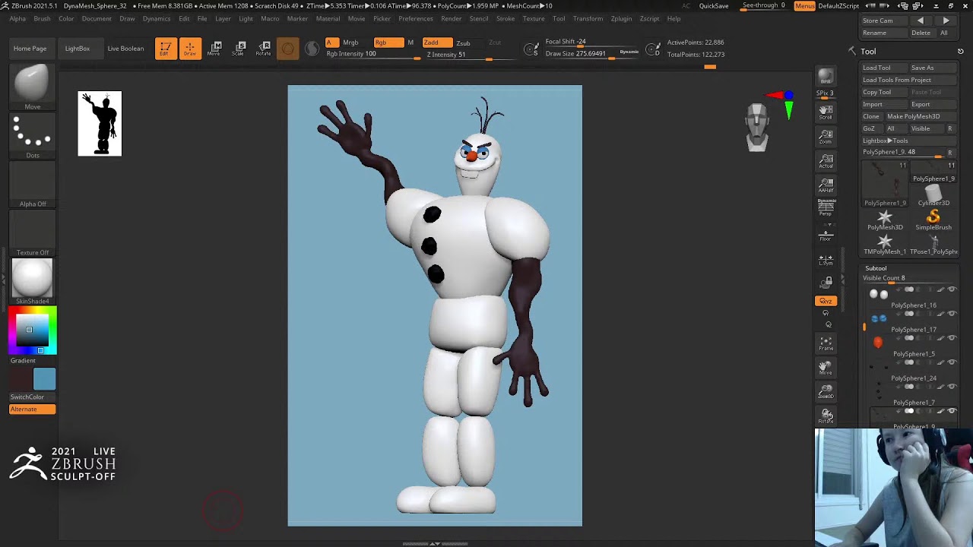Click the Rotate icon in right shelf

click(x=826, y=416)
